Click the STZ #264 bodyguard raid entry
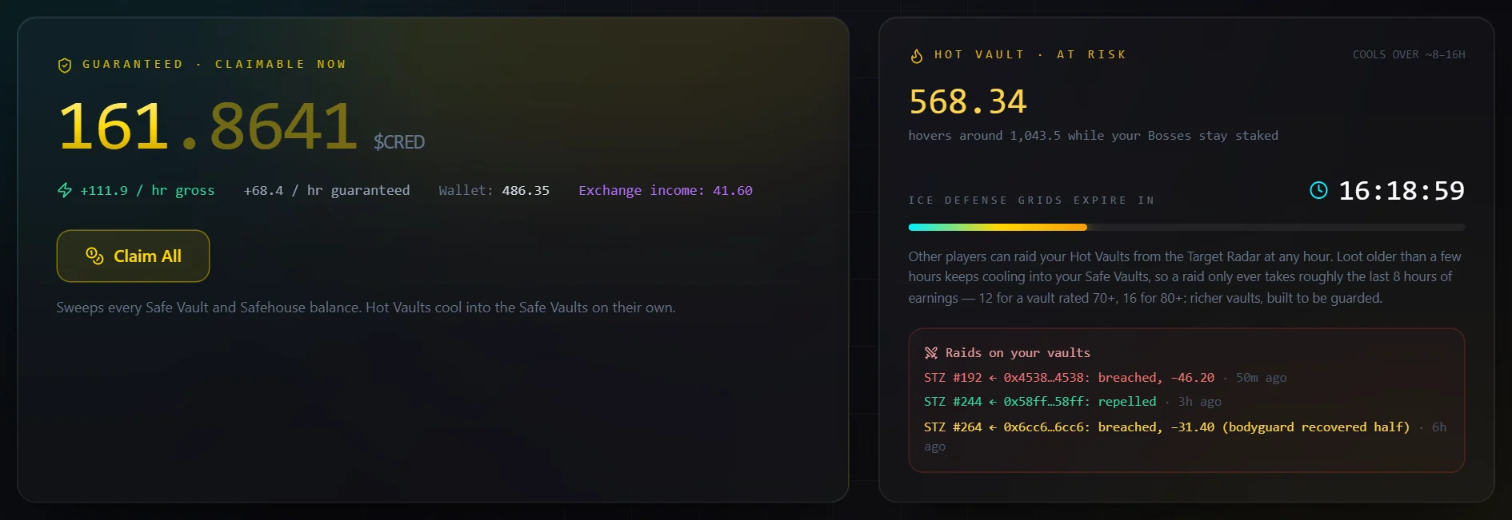This screenshot has width=1512, height=520. tap(1185, 436)
